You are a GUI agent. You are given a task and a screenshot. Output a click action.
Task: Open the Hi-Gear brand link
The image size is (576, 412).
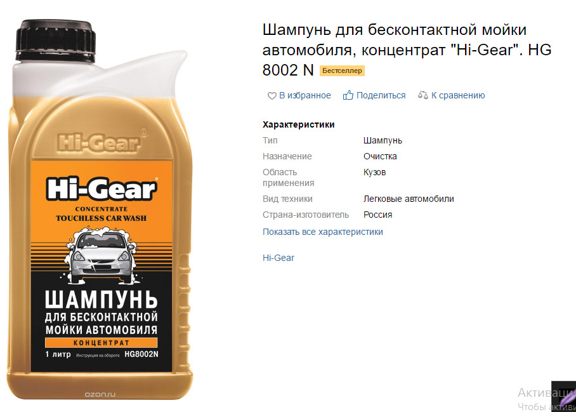click(x=278, y=258)
